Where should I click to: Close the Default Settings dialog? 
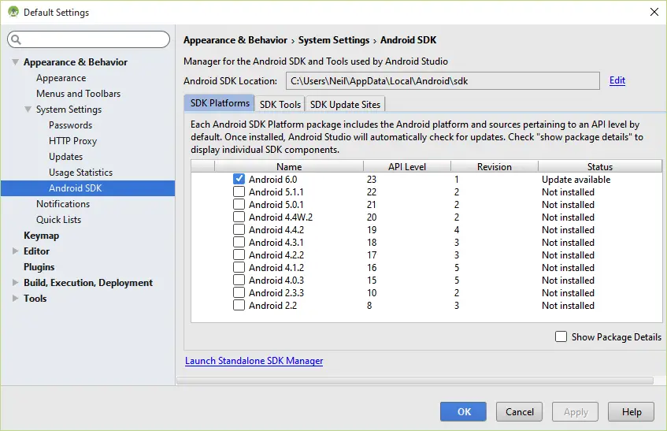(x=653, y=12)
